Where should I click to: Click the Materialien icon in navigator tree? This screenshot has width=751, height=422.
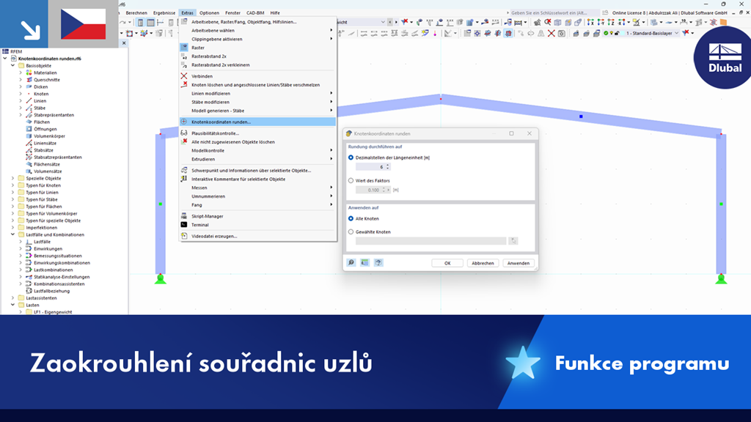29,73
